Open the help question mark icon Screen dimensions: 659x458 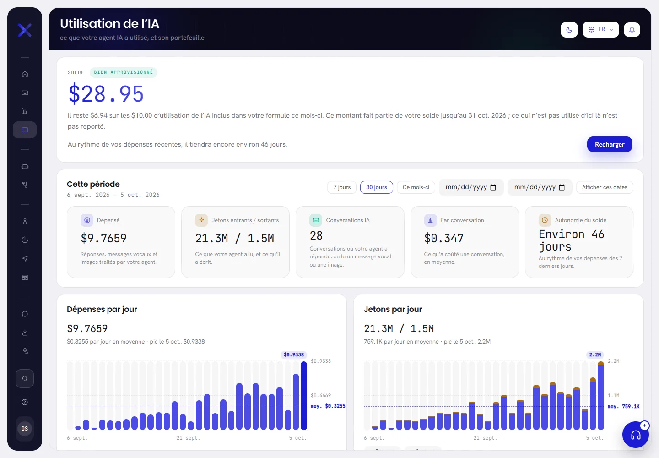pyautogui.click(x=25, y=402)
